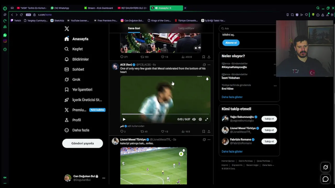Screen dimensions: 335x188
Task: Switch to Takip ediliyor tab
Action: [186, 28]
